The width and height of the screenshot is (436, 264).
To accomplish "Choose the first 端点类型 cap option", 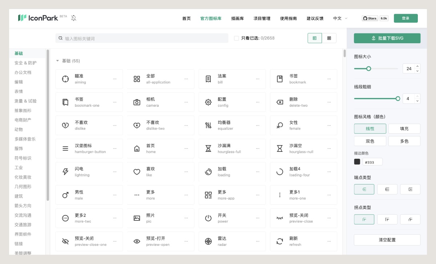I will coord(364,189).
